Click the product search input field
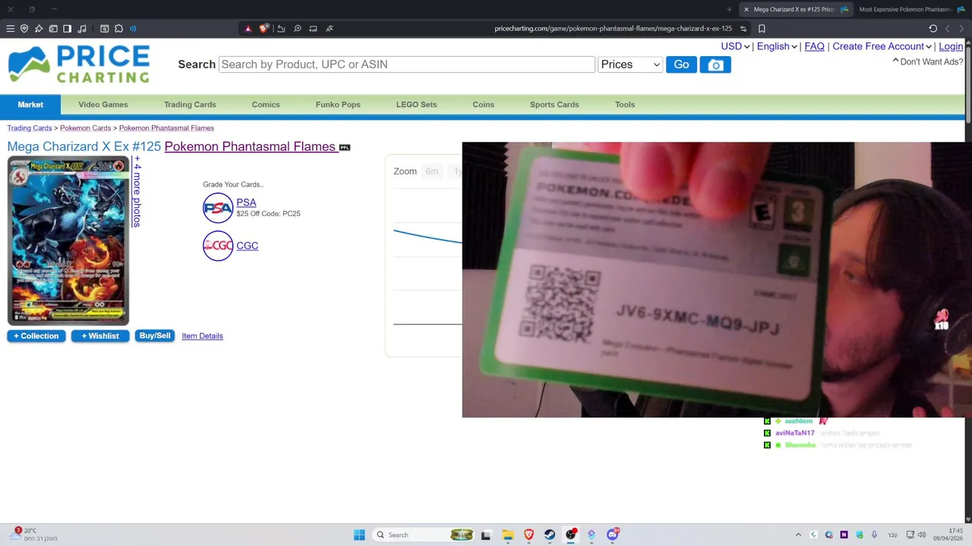This screenshot has width=972, height=546. coord(406,64)
